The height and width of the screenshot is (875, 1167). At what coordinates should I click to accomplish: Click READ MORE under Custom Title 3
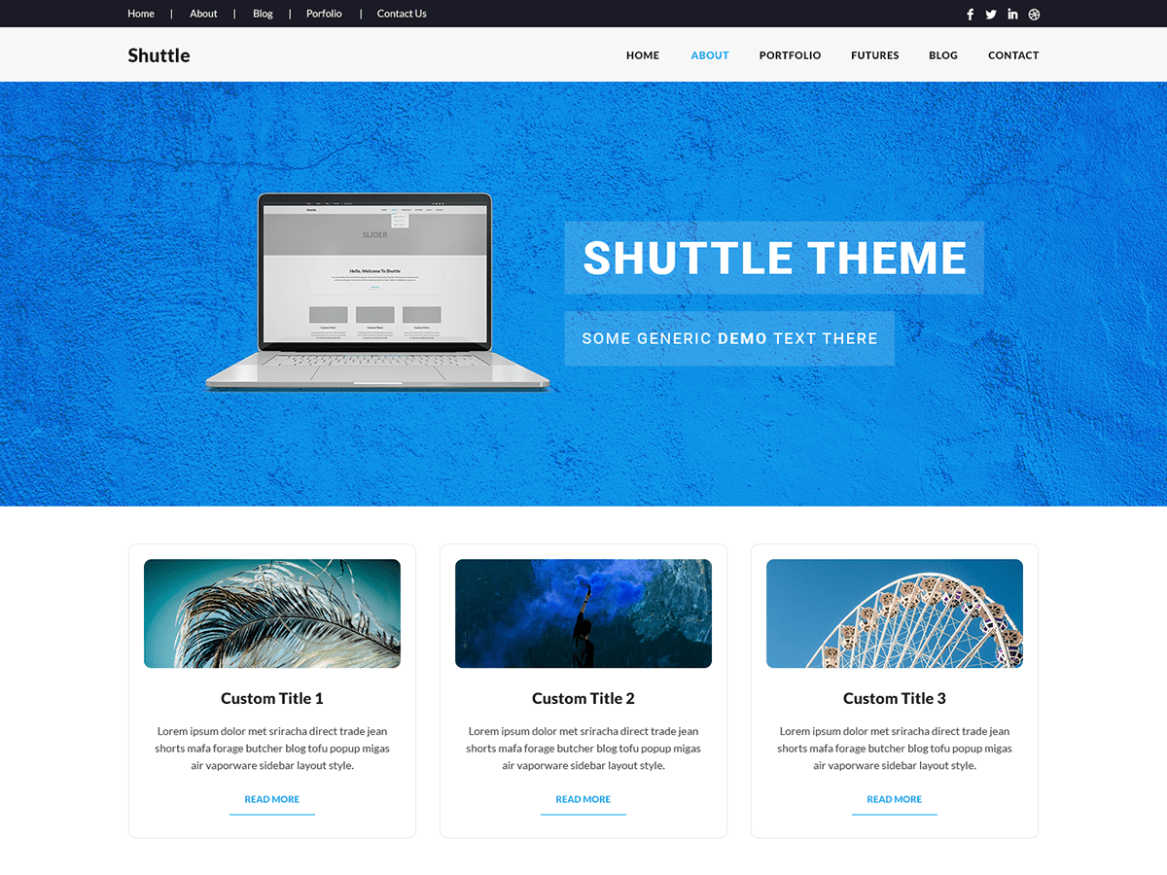(894, 799)
